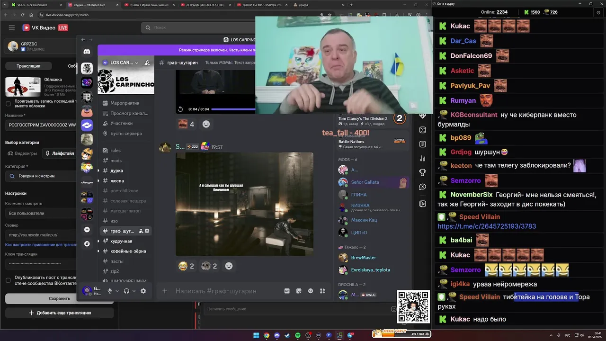Add reaction to the биочип video message
Image resolution: width=606 pixels, height=341 pixels.
(x=229, y=266)
